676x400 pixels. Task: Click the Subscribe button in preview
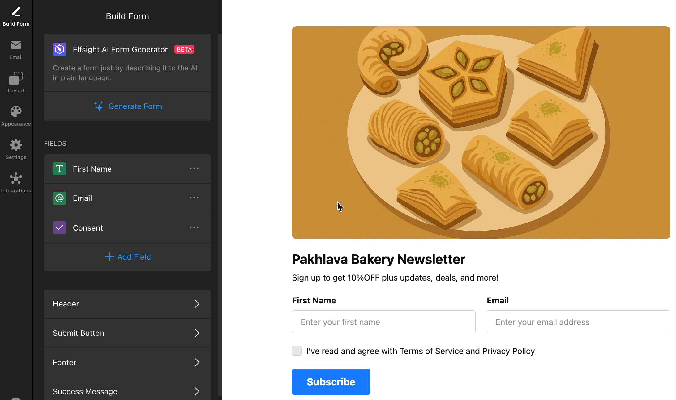331,382
